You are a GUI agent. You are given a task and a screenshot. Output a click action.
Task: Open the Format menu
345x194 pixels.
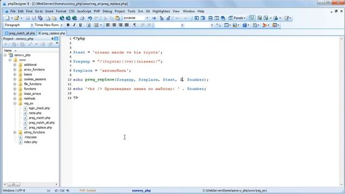click(x=61, y=11)
